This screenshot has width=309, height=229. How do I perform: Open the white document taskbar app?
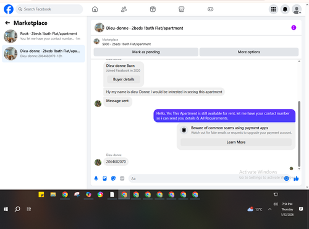[x=112, y=194]
